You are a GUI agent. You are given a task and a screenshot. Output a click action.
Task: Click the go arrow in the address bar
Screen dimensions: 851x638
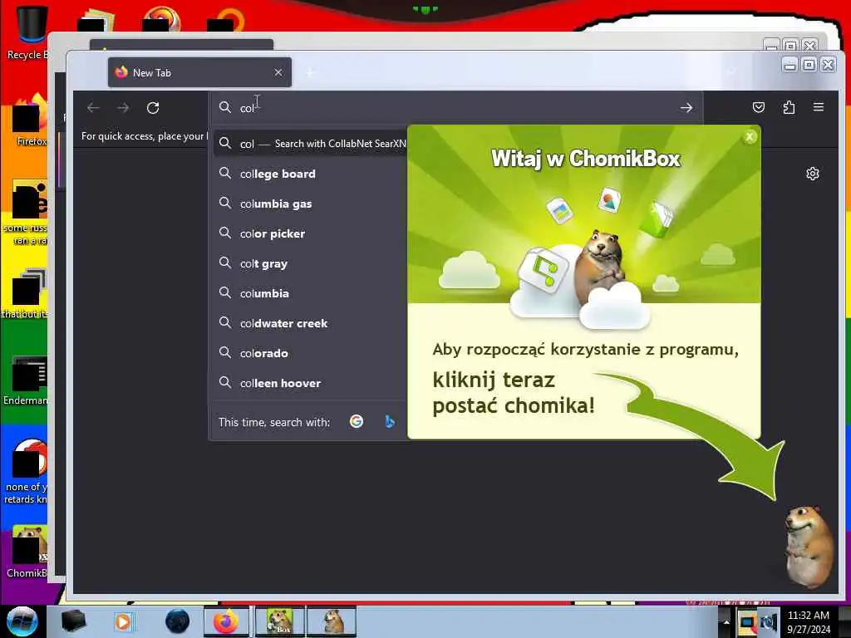click(686, 108)
